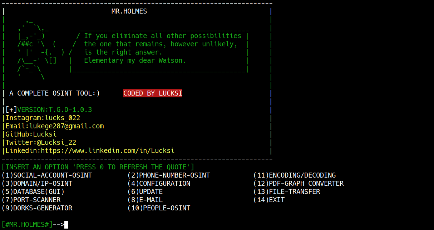Click the quote line 'the one that remains, however unlikely,'
434x230 pixels.
pyautogui.click(x=161, y=44)
